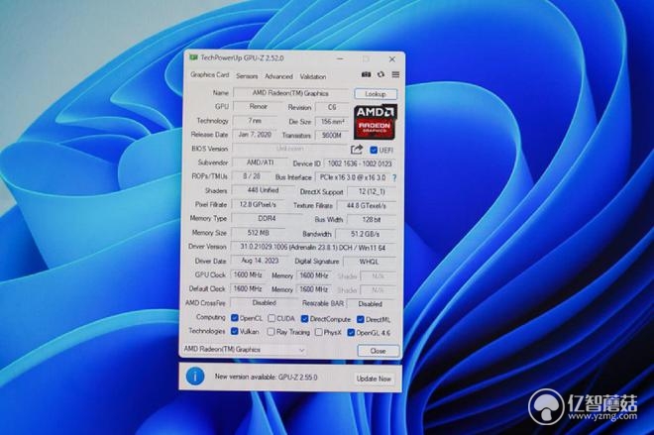Close the GPU-Z window with X button
The width and height of the screenshot is (654, 435).
pos(392,59)
